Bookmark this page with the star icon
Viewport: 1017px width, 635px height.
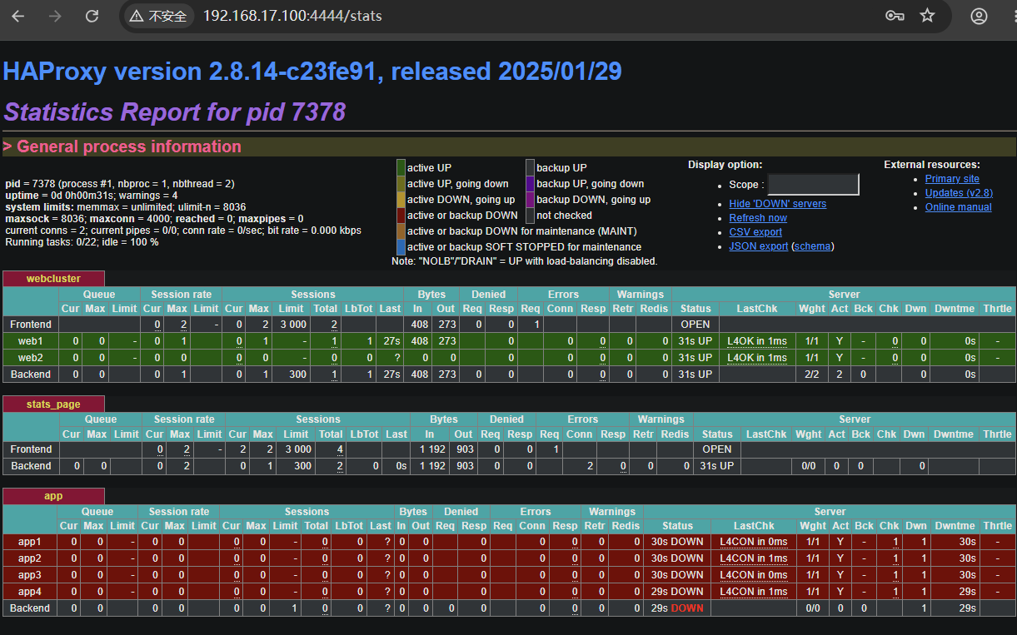coord(927,16)
